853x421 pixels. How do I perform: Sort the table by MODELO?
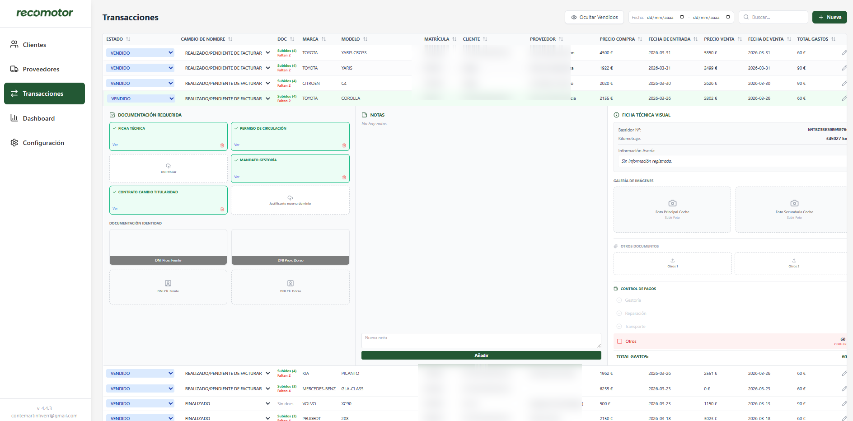coord(365,39)
